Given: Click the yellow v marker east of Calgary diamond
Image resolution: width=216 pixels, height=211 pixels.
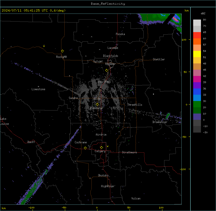Looking at the screenshot, I should pyautogui.click(x=107, y=146).
